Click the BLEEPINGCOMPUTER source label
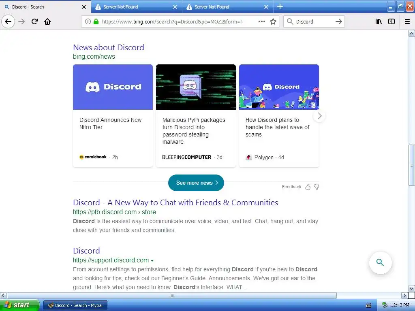415x311 pixels. [186, 157]
